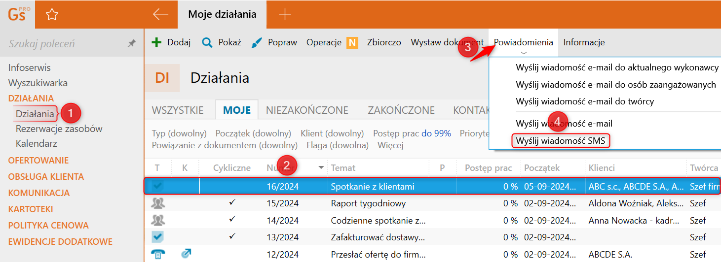Image resolution: width=721 pixels, height=262 pixels.
Task: Select Wyślij wiadomość SMS menu entry
Action: pyautogui.click(x=560, y=141)
